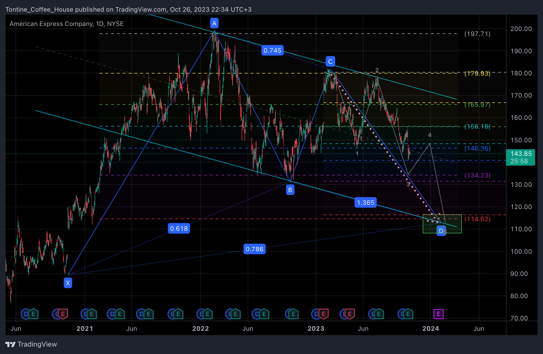The image size is (543, 354).
Task: Click the 2024 label on the time axis
Action: pyautogui.click(x=431, y=329)
